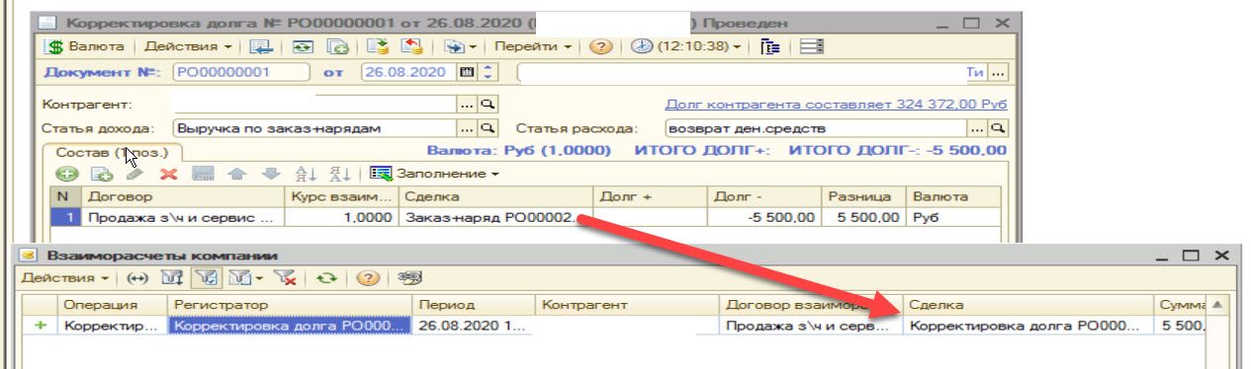
Task: Click the ellipsis button for Контрагент
Action: pyautogui.click(x=467, y=104)
